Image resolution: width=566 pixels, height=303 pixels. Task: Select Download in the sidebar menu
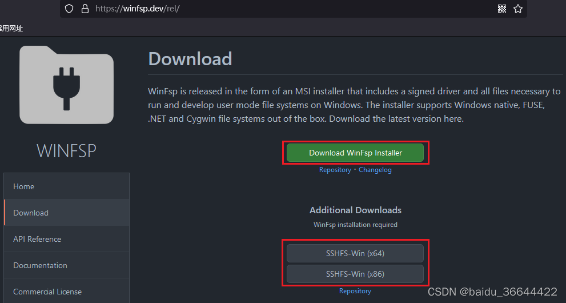67,213
